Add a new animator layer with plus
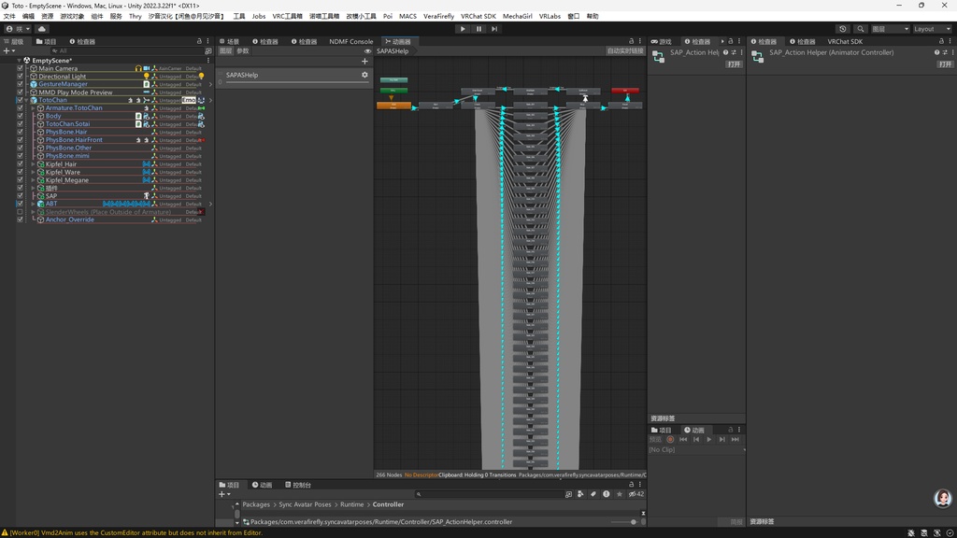The image size is (957, 538). pos(364,61)
